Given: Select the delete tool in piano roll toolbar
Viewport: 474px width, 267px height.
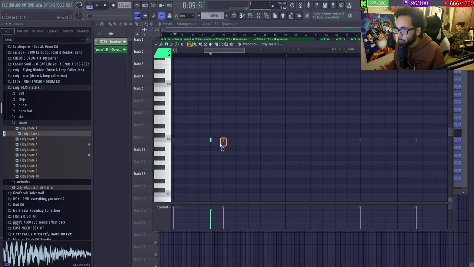Looking at the screenshot, I should pos(206,44).
